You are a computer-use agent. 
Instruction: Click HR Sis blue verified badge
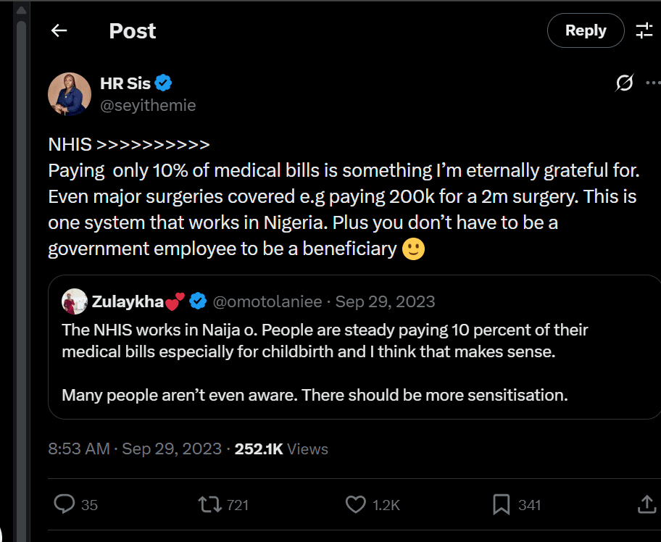164,83
